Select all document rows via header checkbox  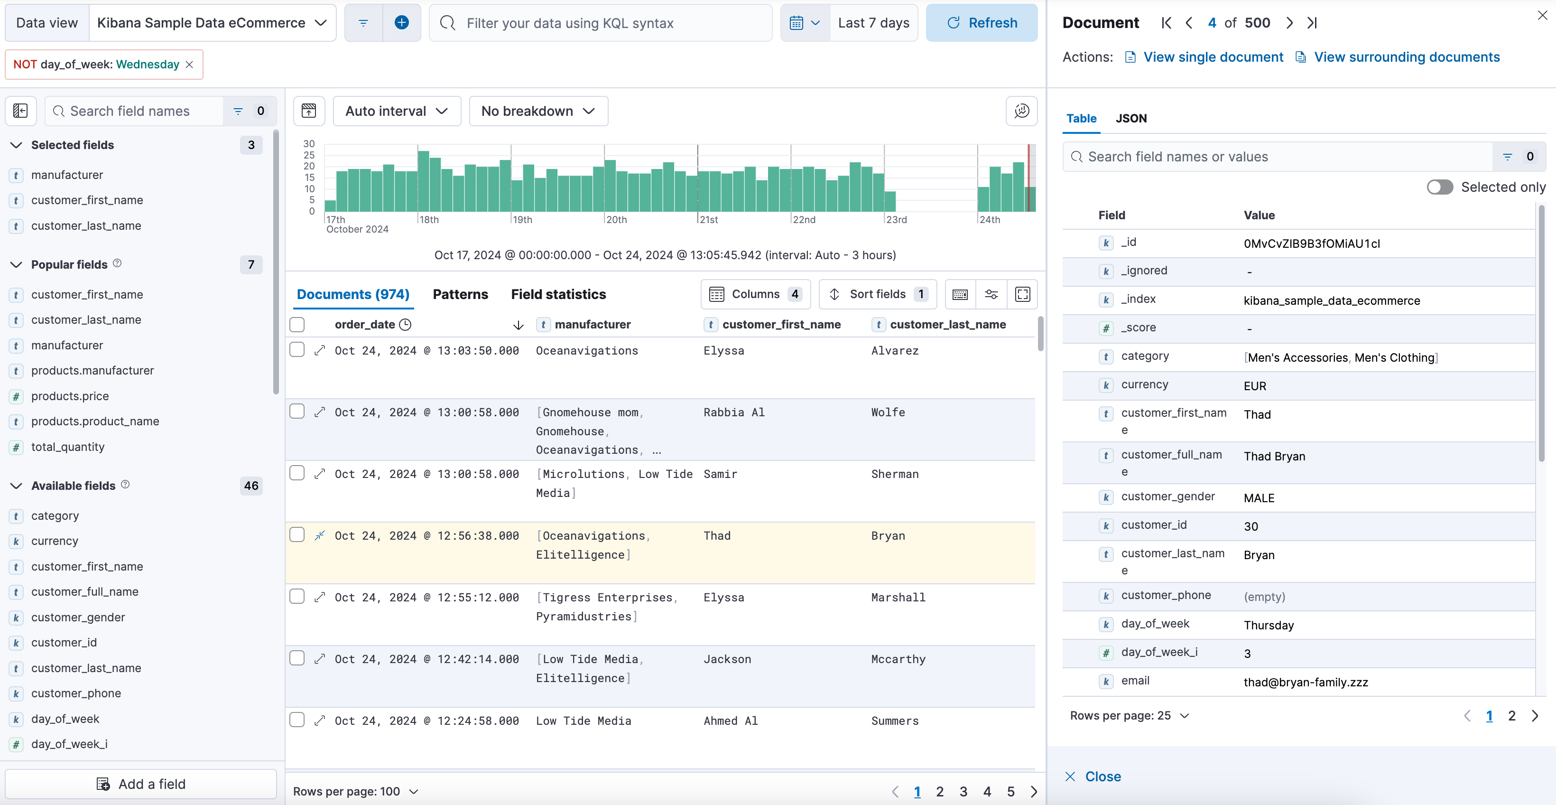(296, 325)
